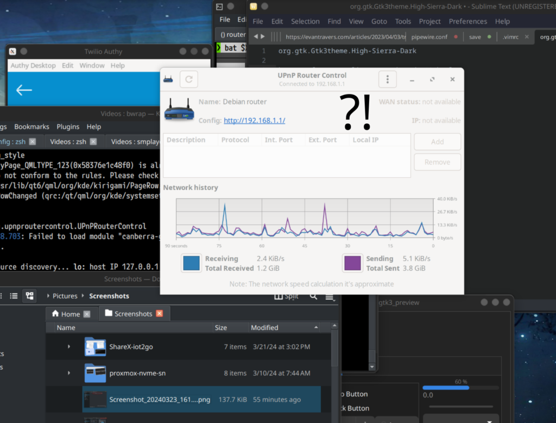The width and height of the screenshot is (556, 423).
Task: Select the tree view mode icon
Action: (x=30, y=296)
